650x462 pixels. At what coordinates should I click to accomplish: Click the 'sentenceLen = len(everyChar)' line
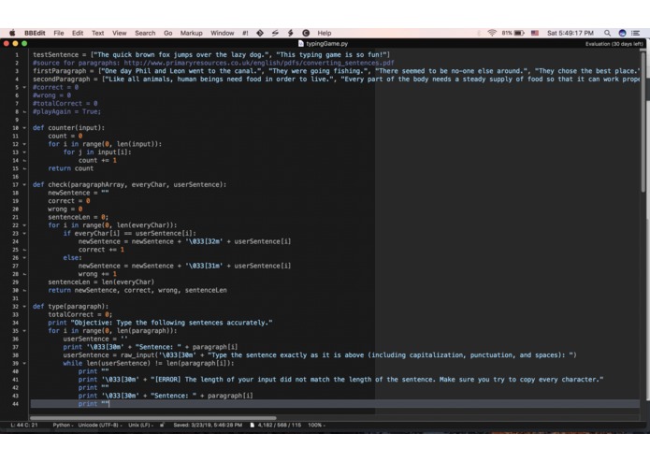coord(101,282)
